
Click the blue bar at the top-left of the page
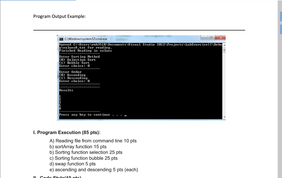click(37, 1)
